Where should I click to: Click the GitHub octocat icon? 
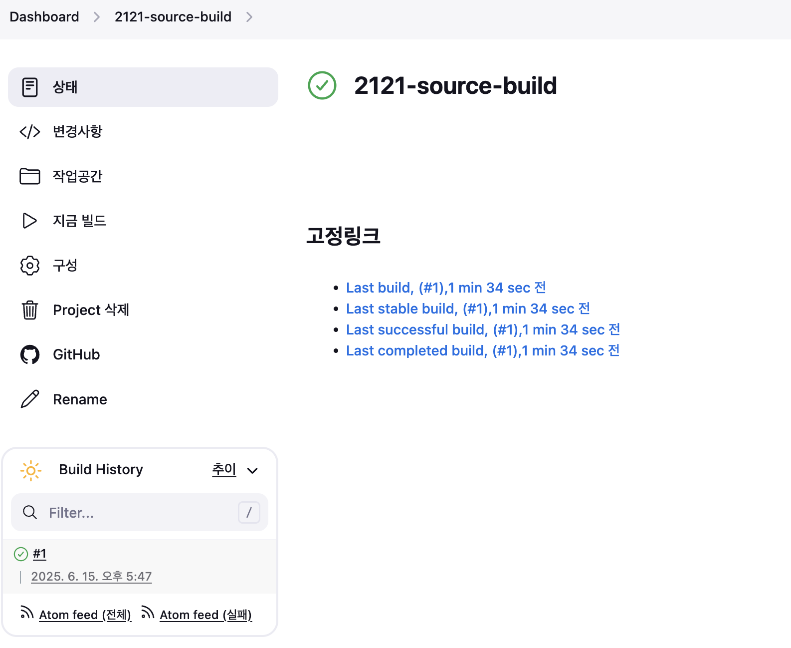click(30, 354)
